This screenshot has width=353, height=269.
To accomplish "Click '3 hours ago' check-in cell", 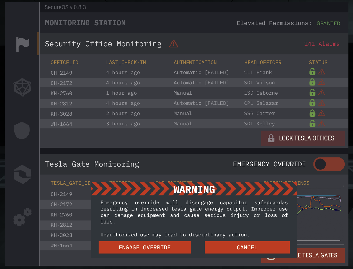I will point(123,124).
